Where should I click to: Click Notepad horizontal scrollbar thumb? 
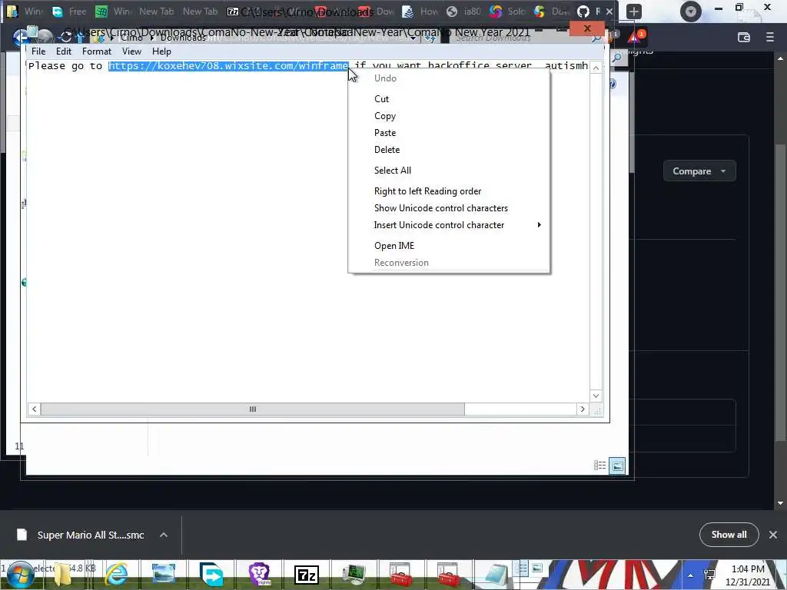(252, 409)
